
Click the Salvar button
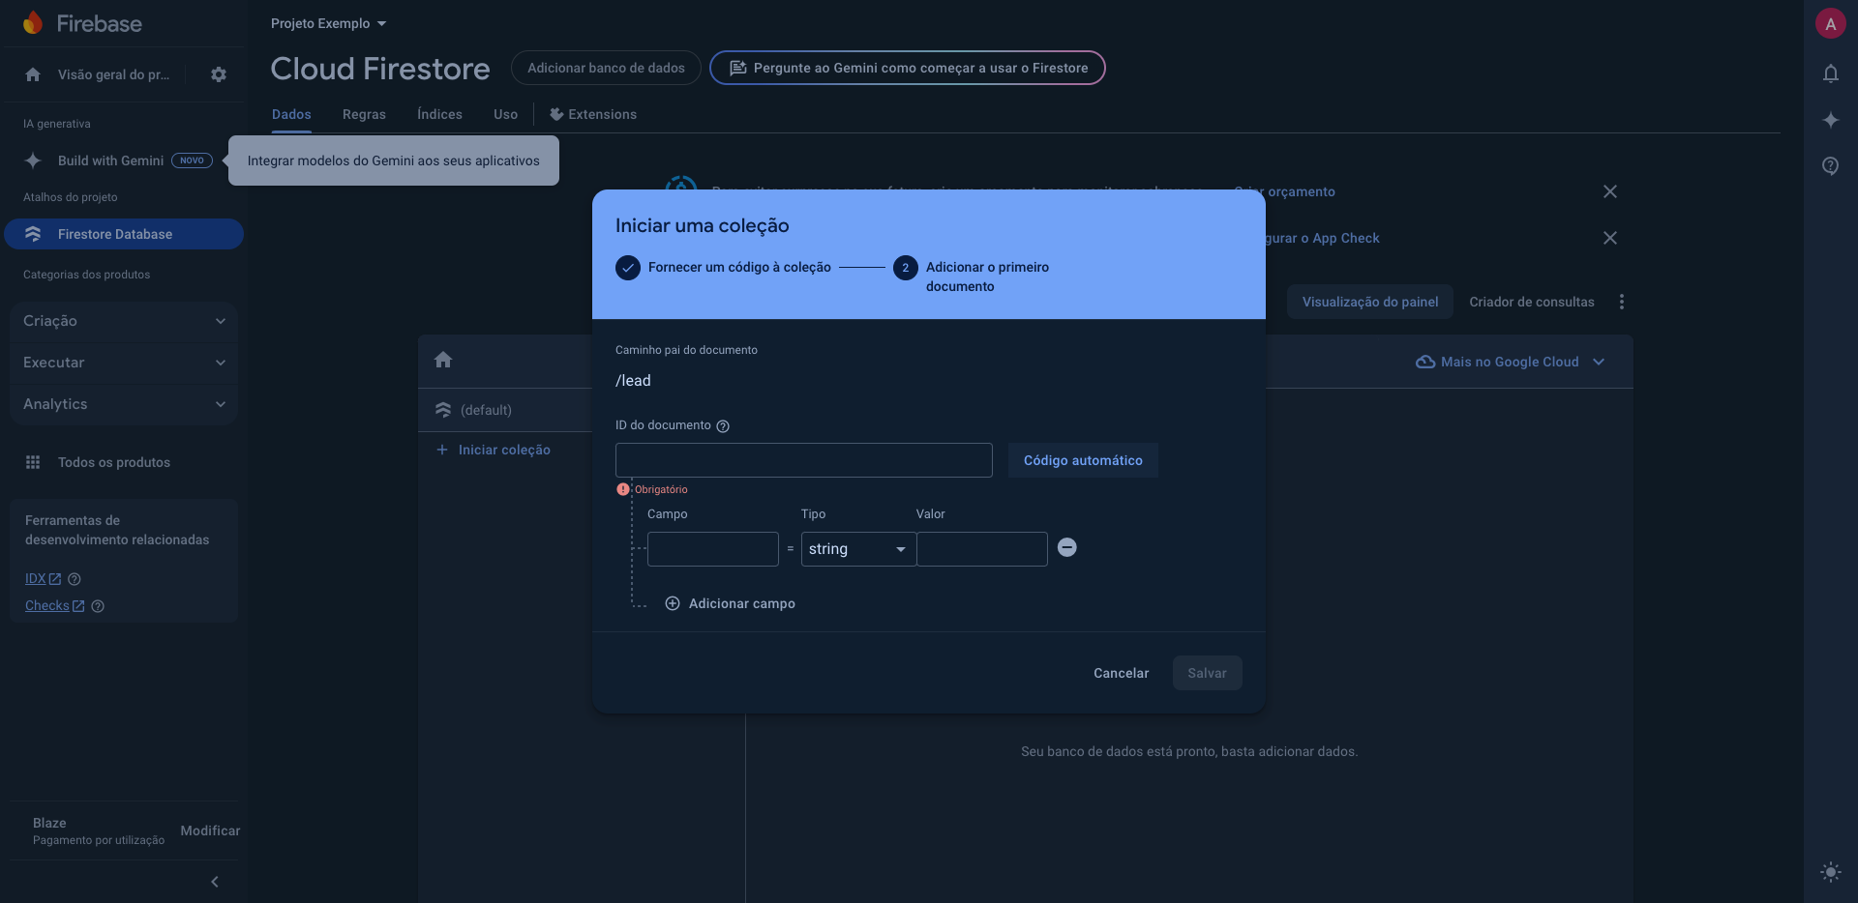pos(1207,673)
